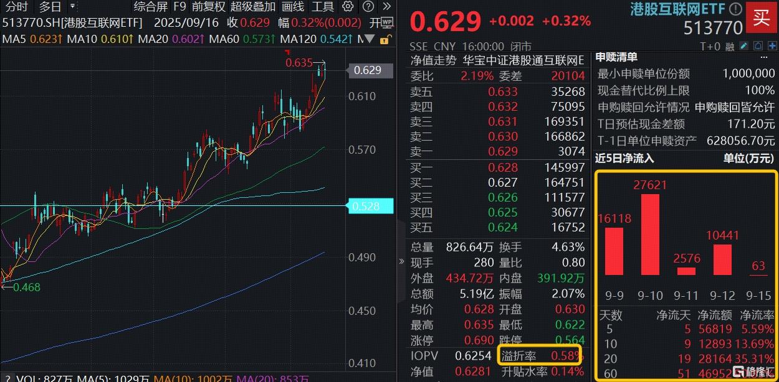Click the 委比 value 2.19%
The image size is (779, 382).
click(x=477, y=76)
